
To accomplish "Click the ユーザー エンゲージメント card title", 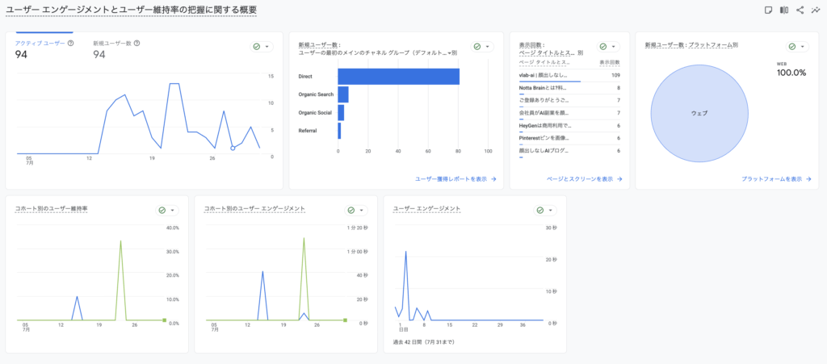I will 427,208.
